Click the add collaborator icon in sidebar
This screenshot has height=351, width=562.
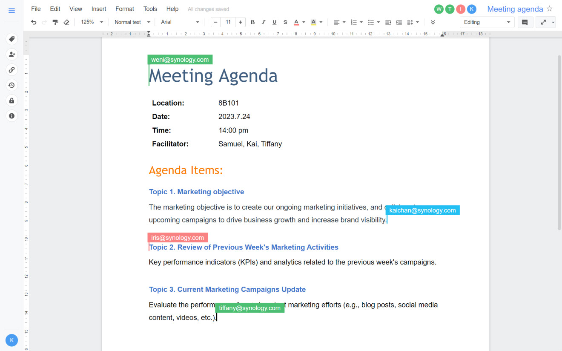pyautogui.click(x=11, y=54)
